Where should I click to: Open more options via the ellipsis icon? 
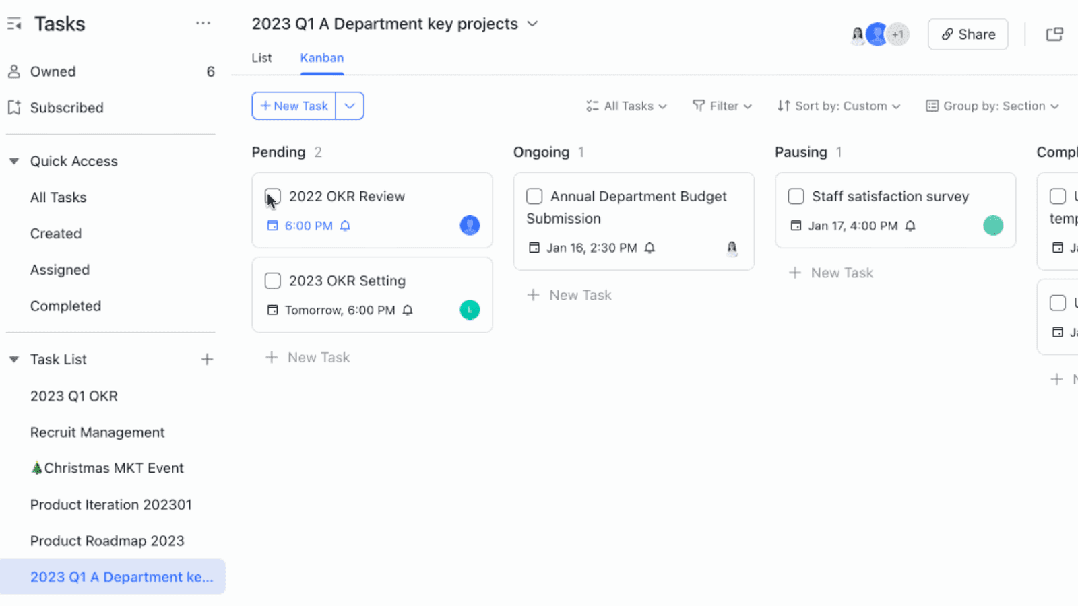tap(203, 23)
